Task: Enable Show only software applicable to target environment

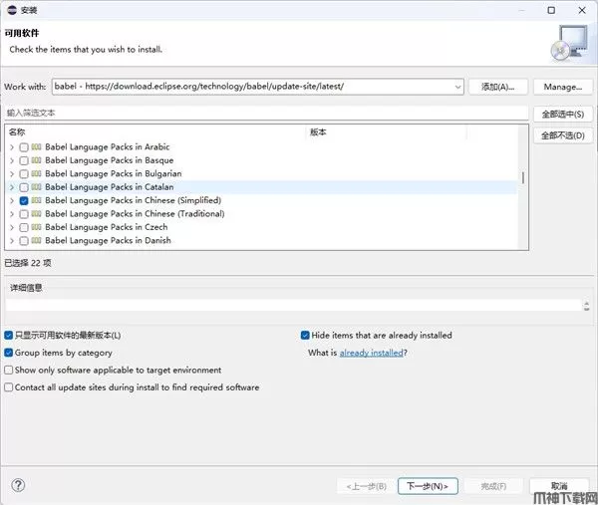Action: [9, 370]
